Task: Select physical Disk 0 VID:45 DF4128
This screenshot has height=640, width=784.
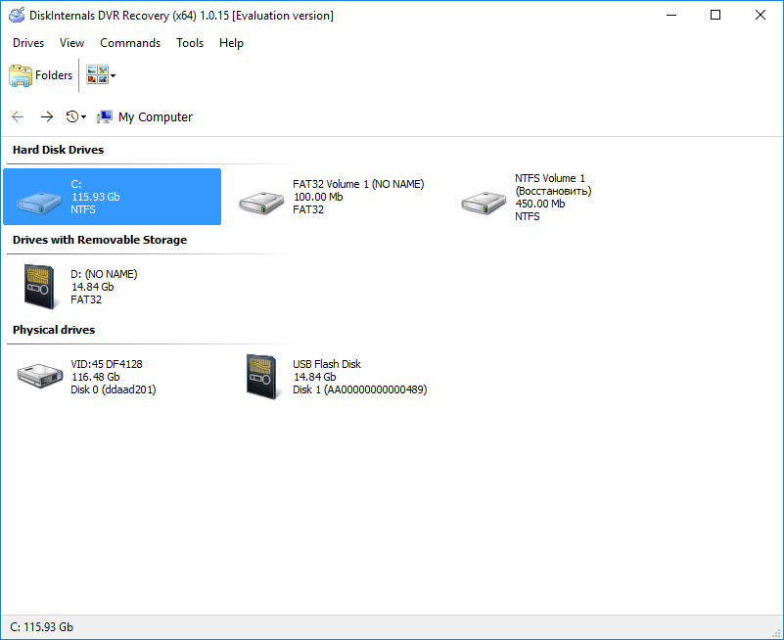Action: click(x=39, y=375)
